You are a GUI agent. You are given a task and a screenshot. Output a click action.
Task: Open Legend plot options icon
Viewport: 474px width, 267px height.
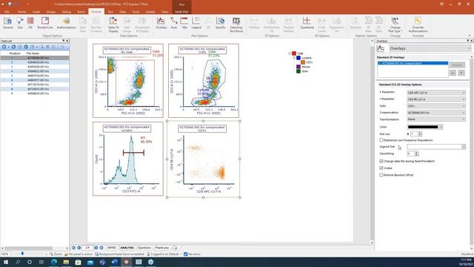(x=196, y=23)
